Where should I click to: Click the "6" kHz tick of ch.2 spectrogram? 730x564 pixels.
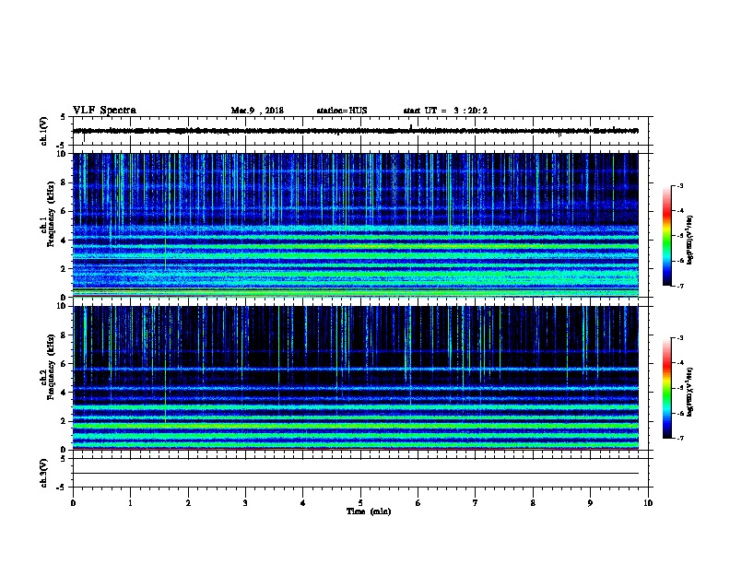click(x=65, y=363)
